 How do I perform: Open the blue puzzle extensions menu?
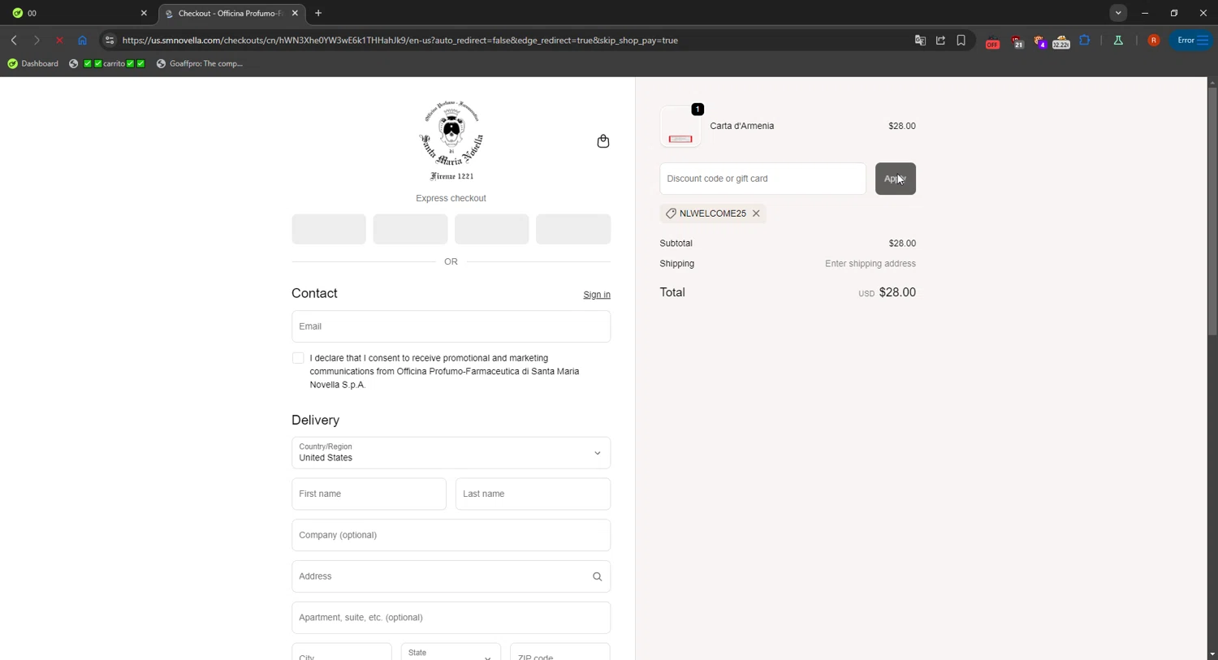[x=1085, y=40]
